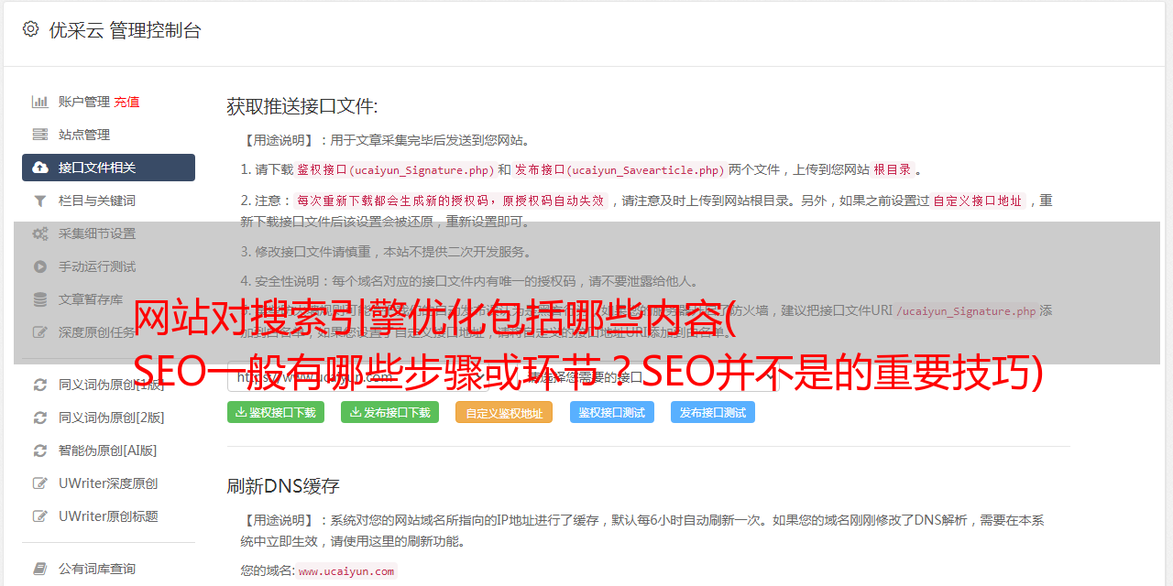Click the green 鉴权接口下载 button
This screenshot has height=586, width=1173.
[x=276, y=412]
